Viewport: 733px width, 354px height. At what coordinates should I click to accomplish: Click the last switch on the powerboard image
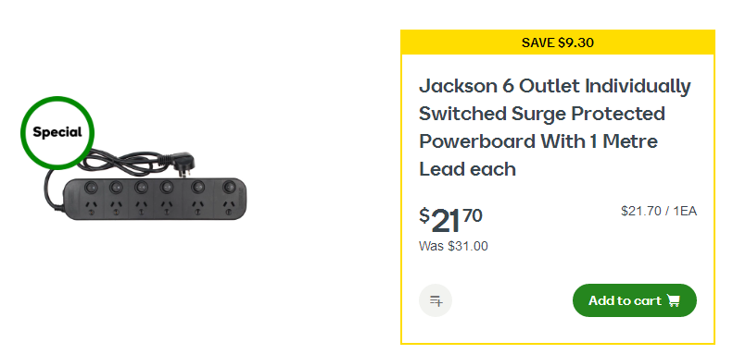[x=229, y=186]
